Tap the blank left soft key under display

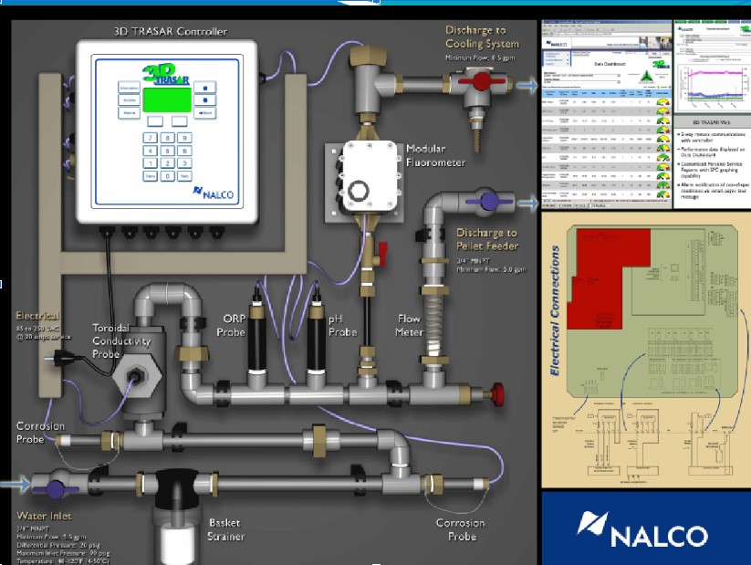(x=155, y=120)
